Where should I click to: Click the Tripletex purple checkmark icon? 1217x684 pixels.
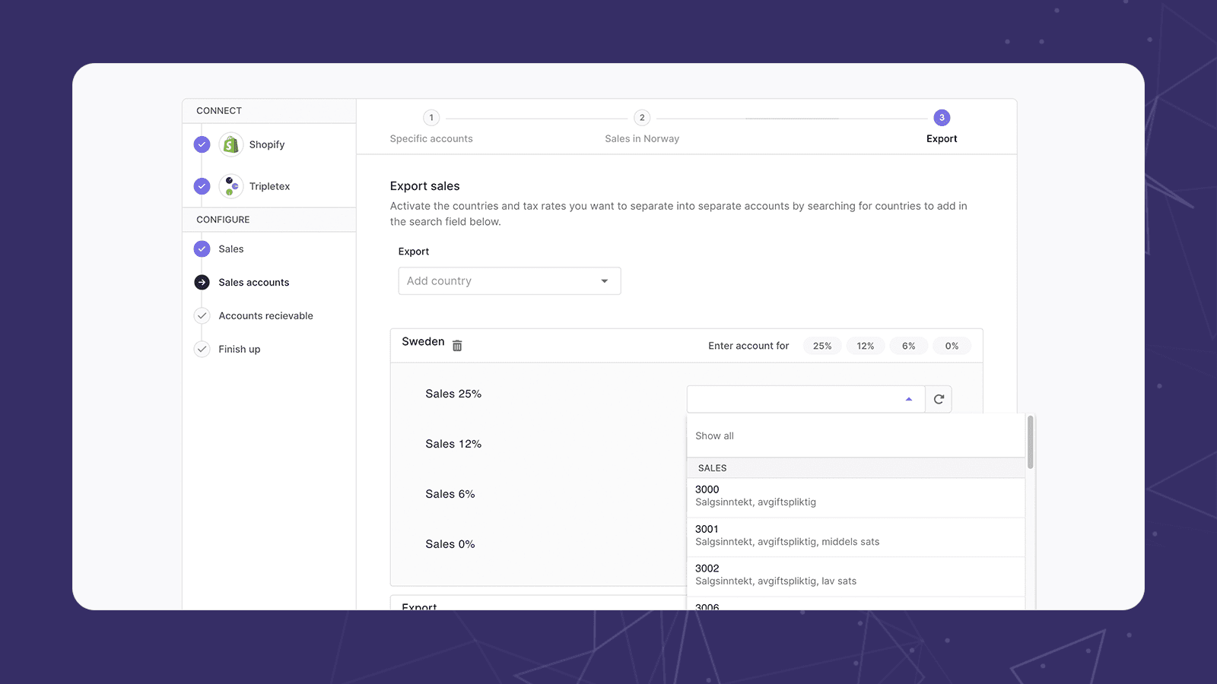click(x=202, y=186)
